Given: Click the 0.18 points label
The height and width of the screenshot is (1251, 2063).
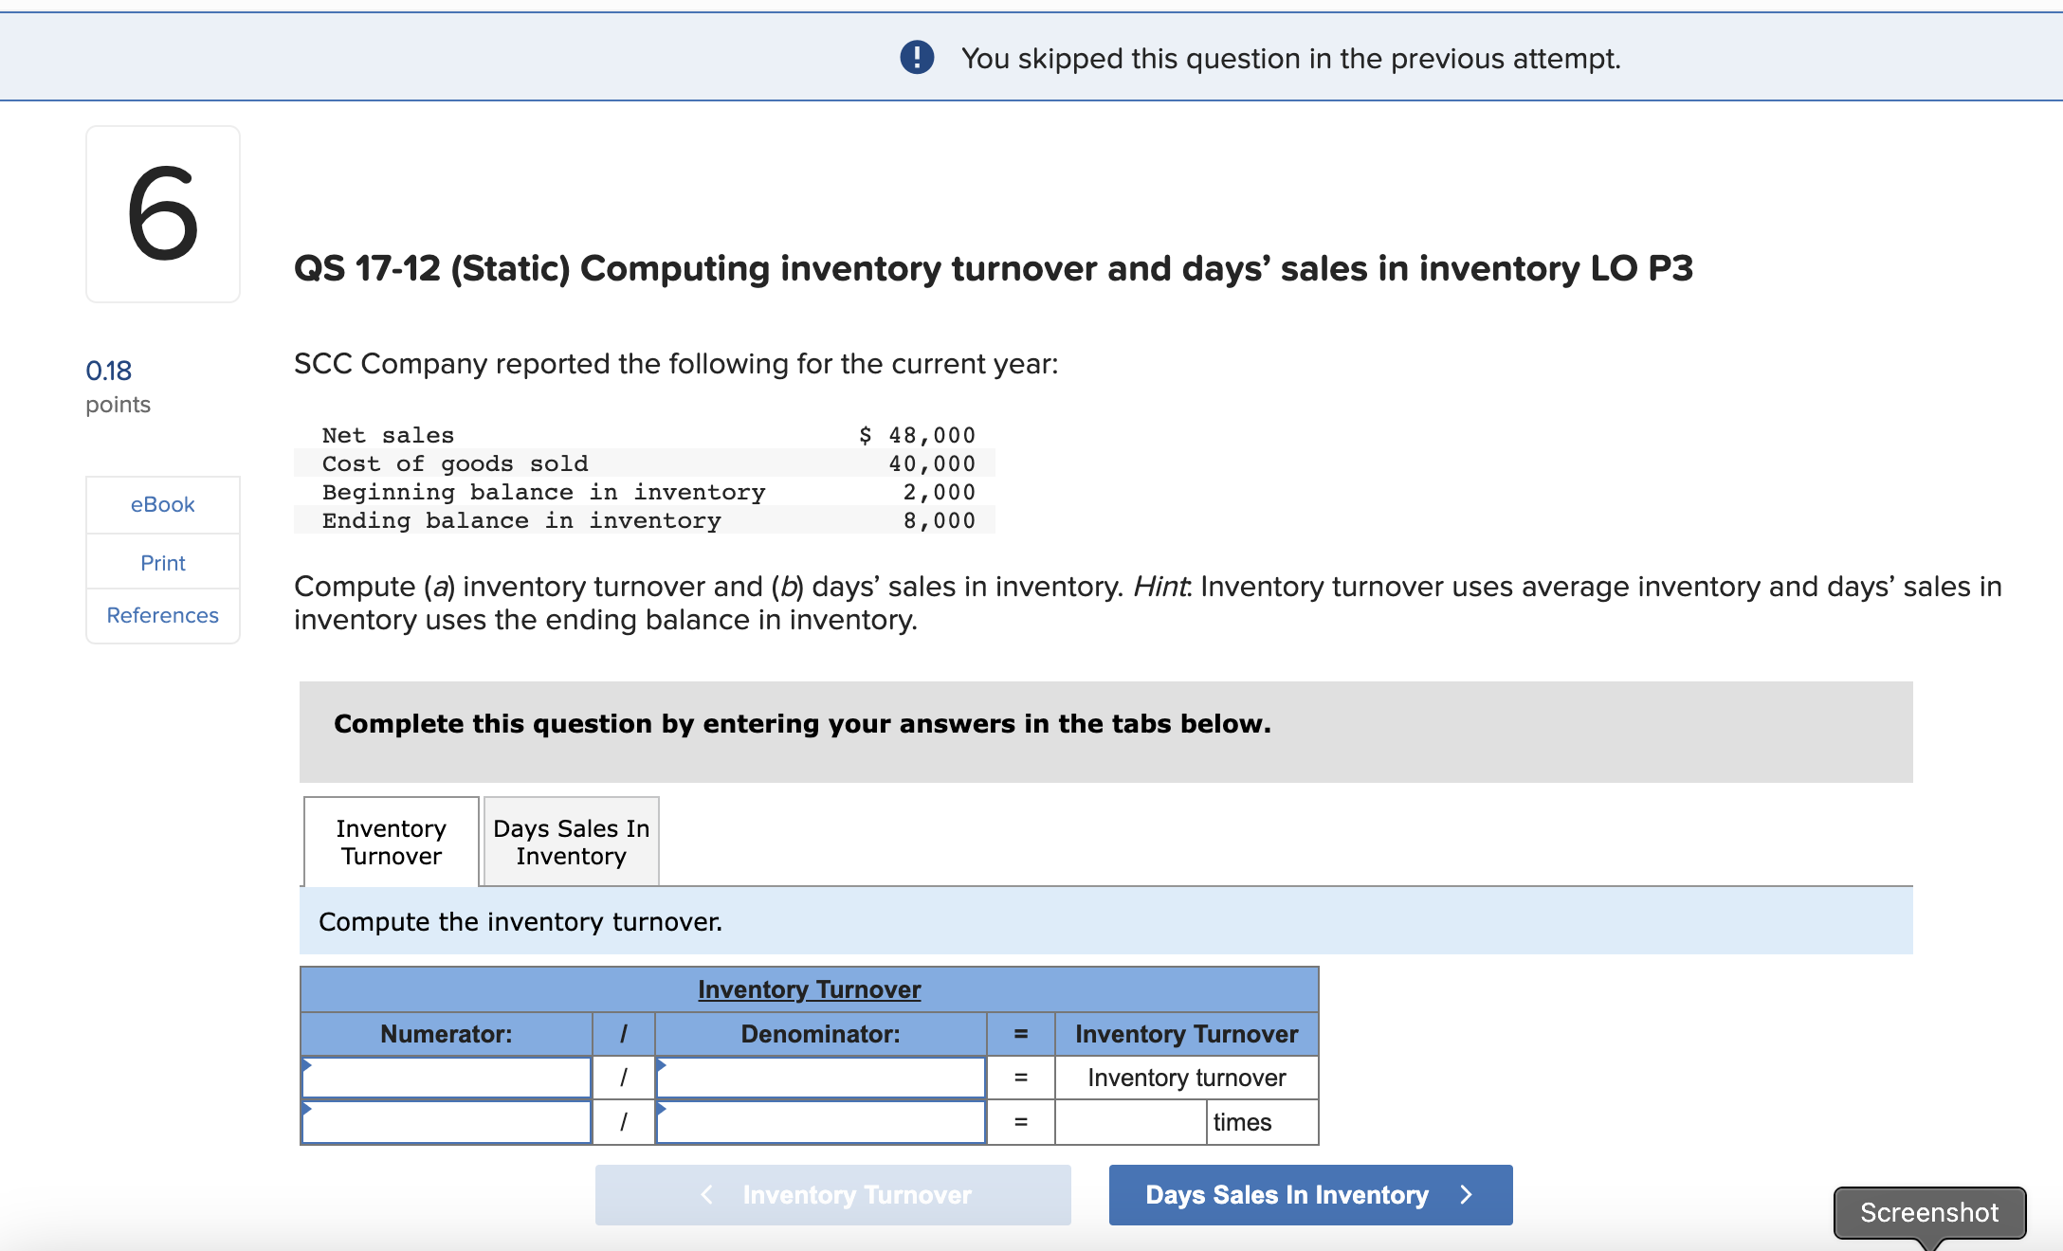Looking at the screenshot, I should (x=109, y=371).
